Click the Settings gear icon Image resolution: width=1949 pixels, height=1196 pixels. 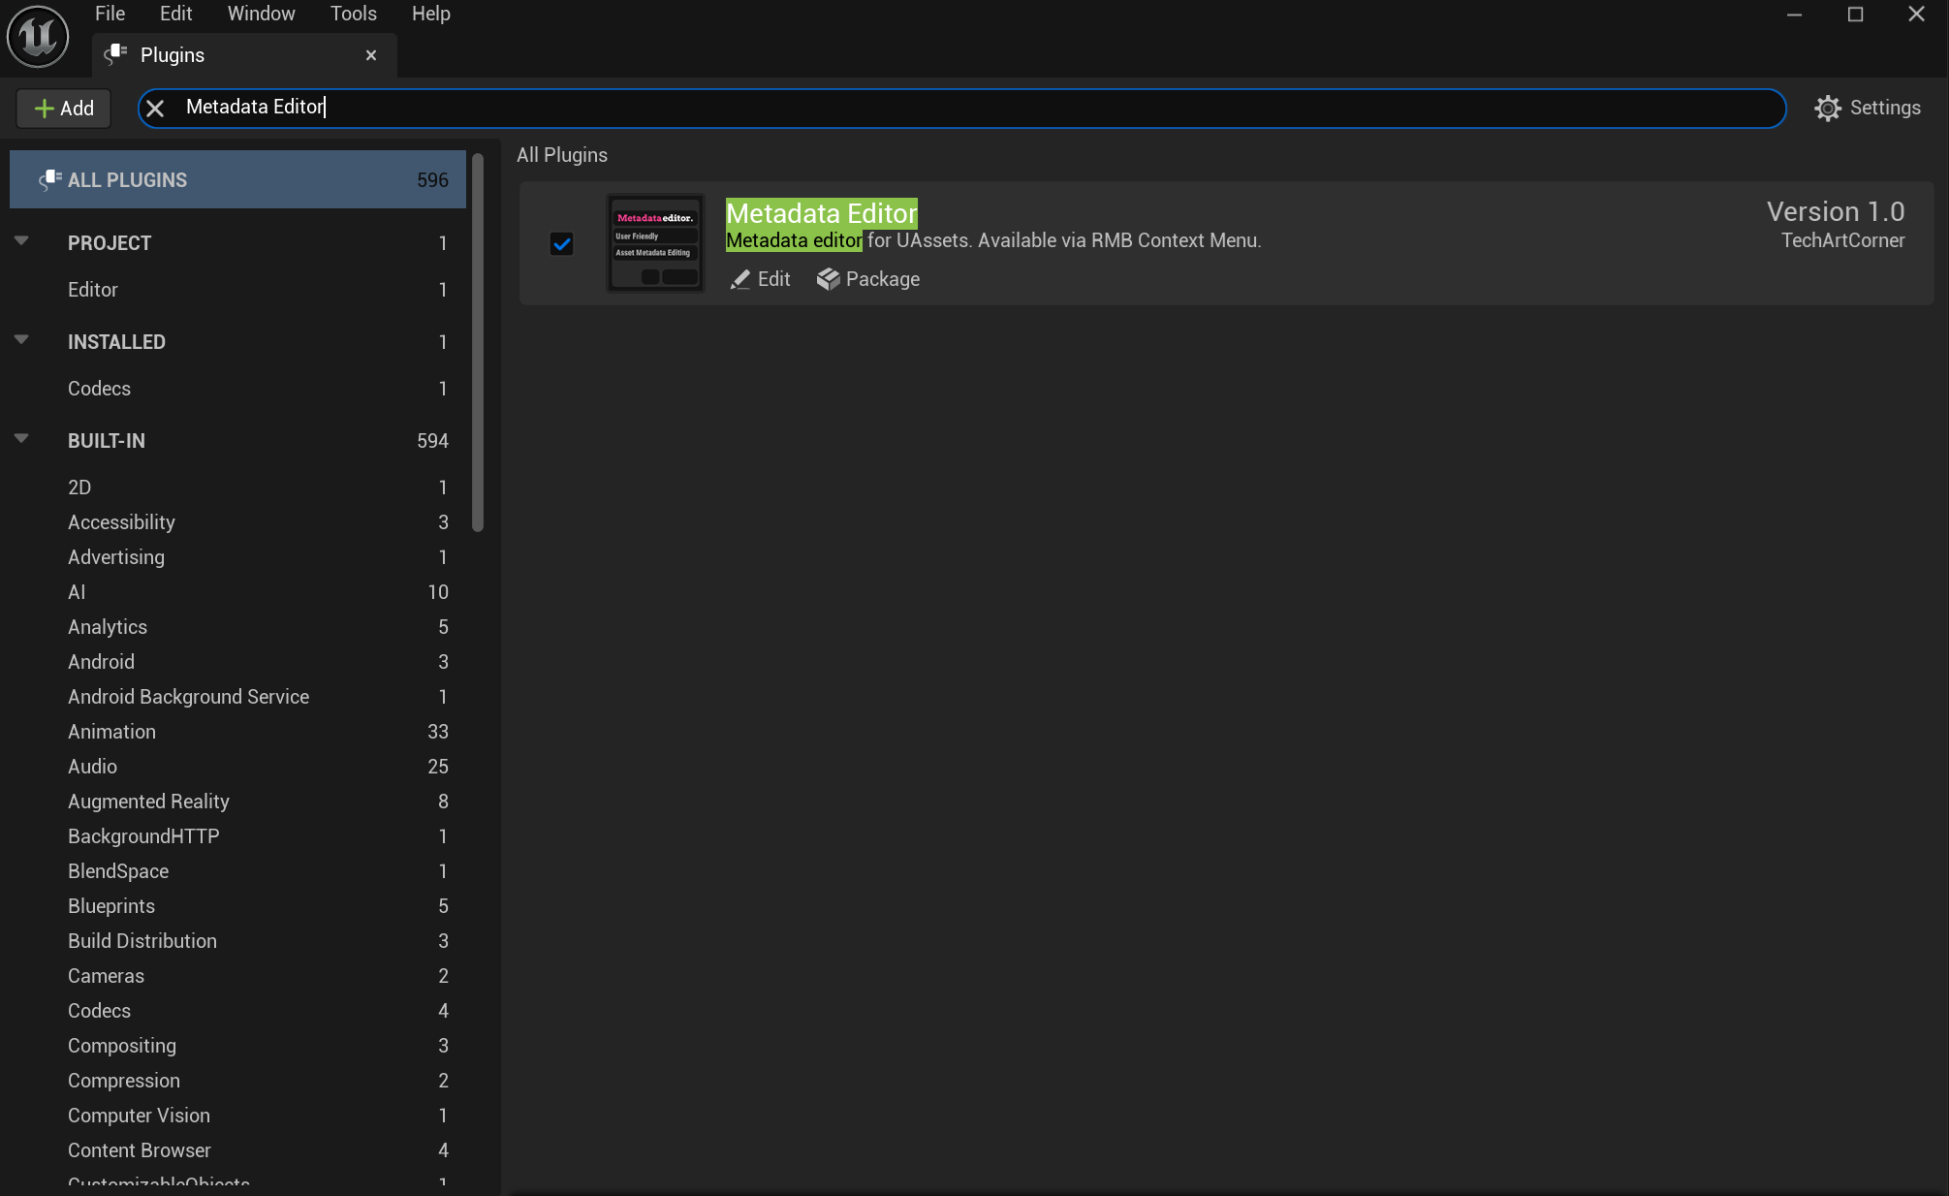[1828, 108]
